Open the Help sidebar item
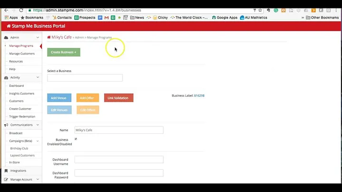The height and width of the screenshot is (192, 342). pyautogui.click(x=12, y=69)
